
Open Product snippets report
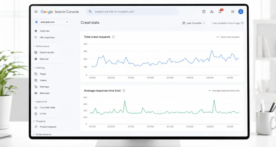pyautogui.click(x=48, y=127)
